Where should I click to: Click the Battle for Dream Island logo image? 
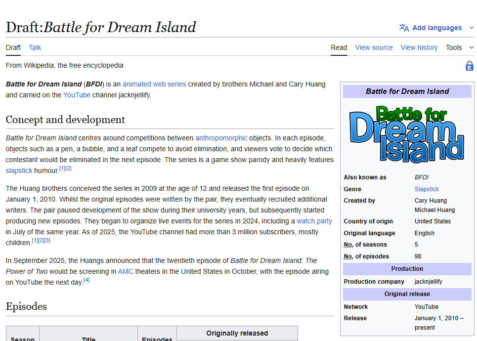[x=407, y=134]
